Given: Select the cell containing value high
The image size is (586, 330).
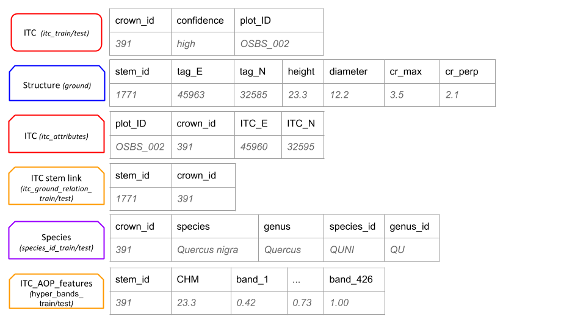Looking at the screenshot, I should [x=203, y=44].
